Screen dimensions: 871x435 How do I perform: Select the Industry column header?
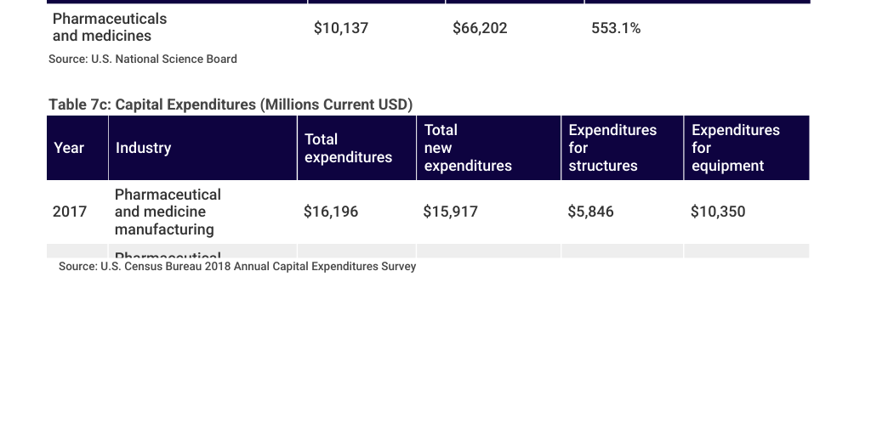pos(143,148)
